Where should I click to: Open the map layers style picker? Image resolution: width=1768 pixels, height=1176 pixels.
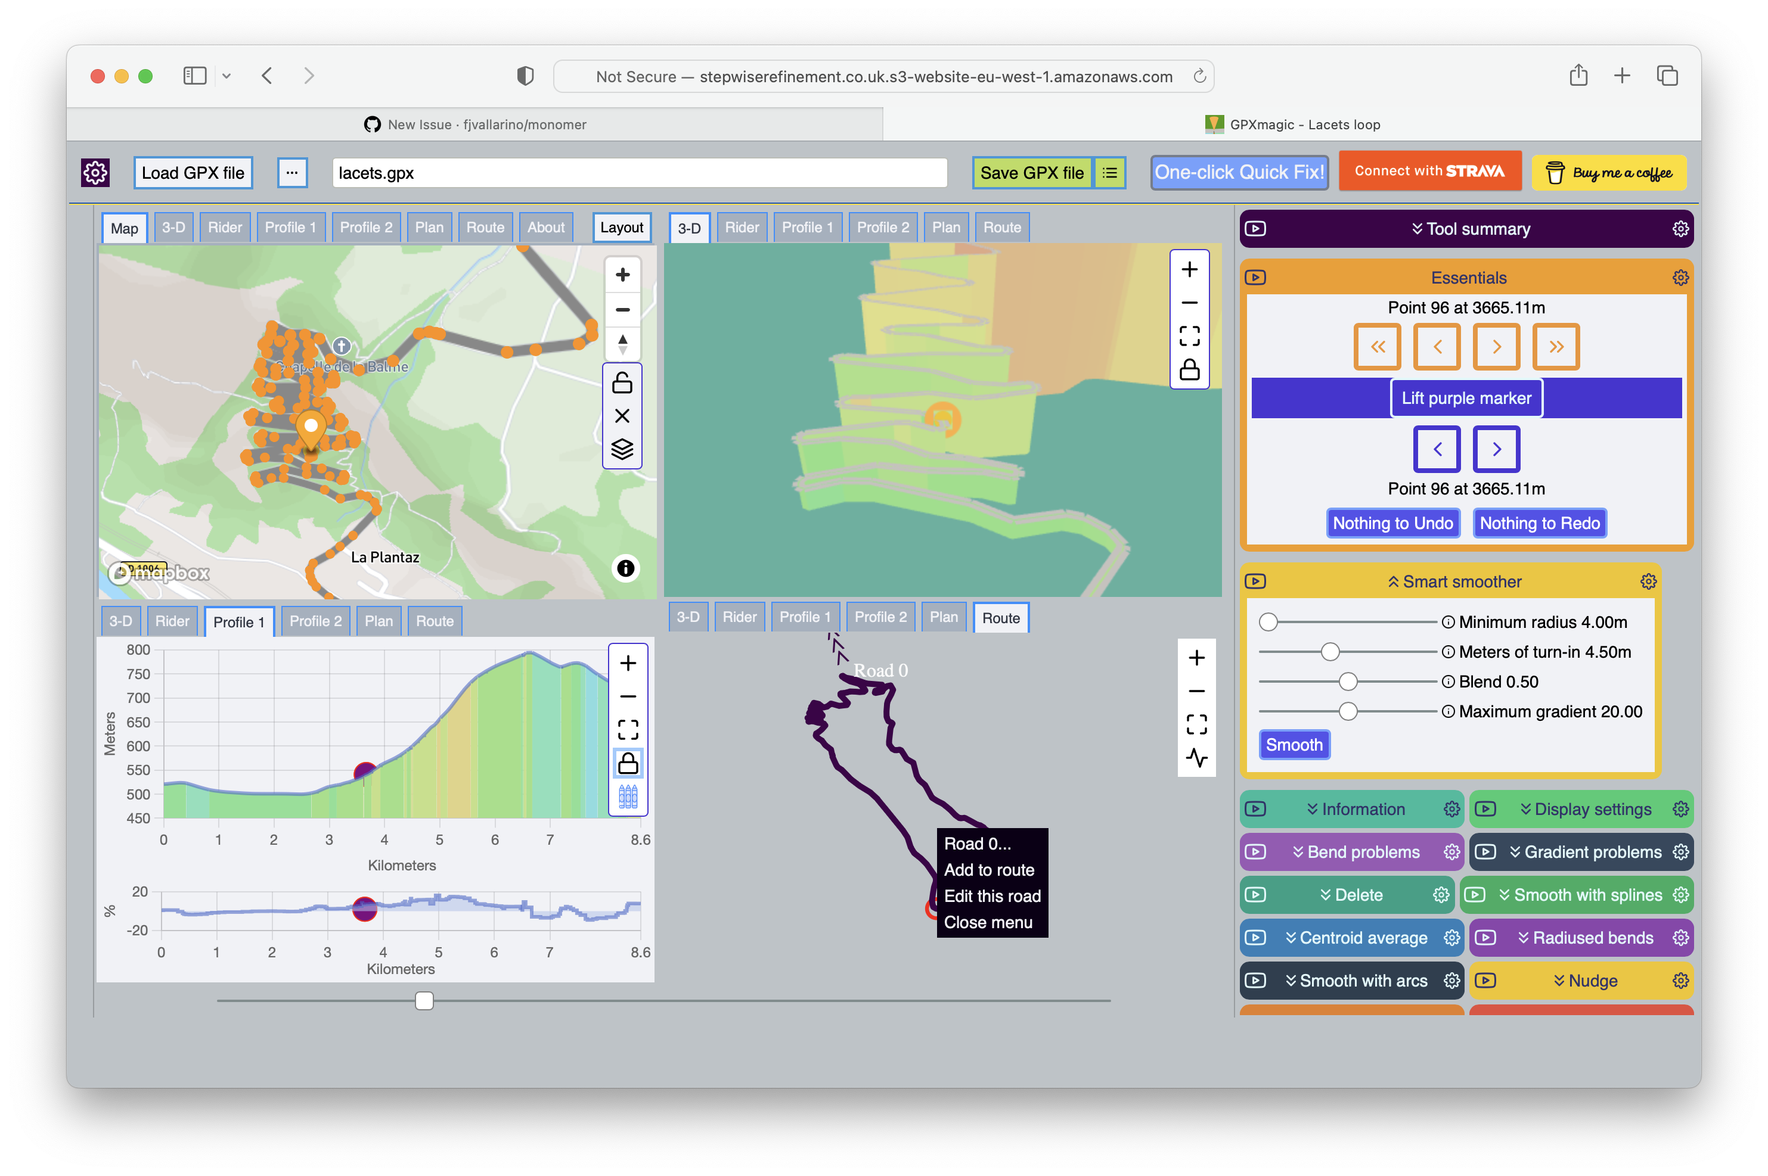click(622, 449)
